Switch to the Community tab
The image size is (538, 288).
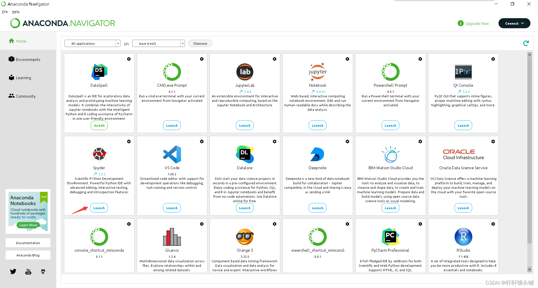coord(28,96)
